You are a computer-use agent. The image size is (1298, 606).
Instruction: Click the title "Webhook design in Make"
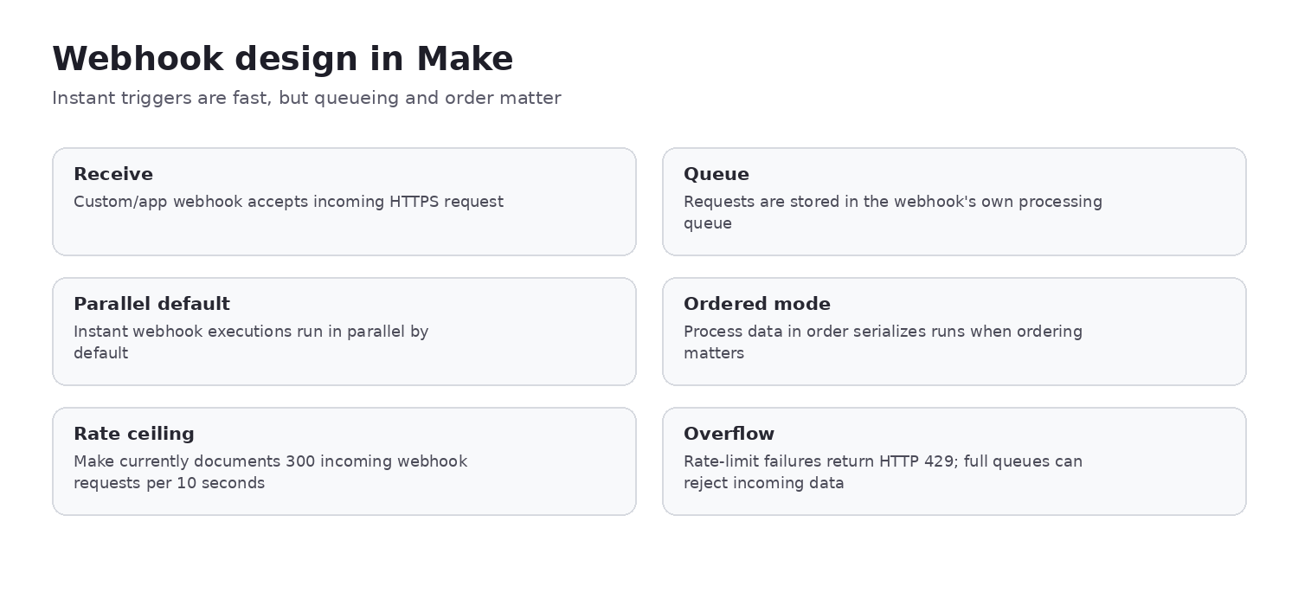[283, 59]
